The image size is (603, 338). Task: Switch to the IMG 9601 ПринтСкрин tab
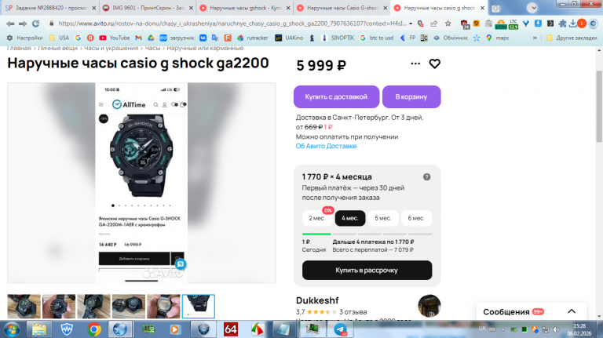[x=148, y=8]
